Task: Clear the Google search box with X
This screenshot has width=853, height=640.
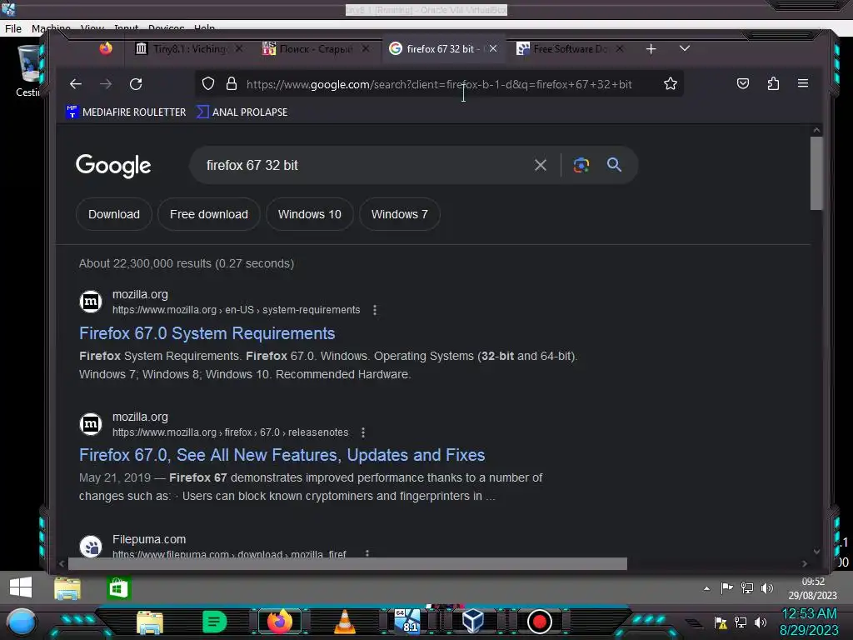Action: 540,165
